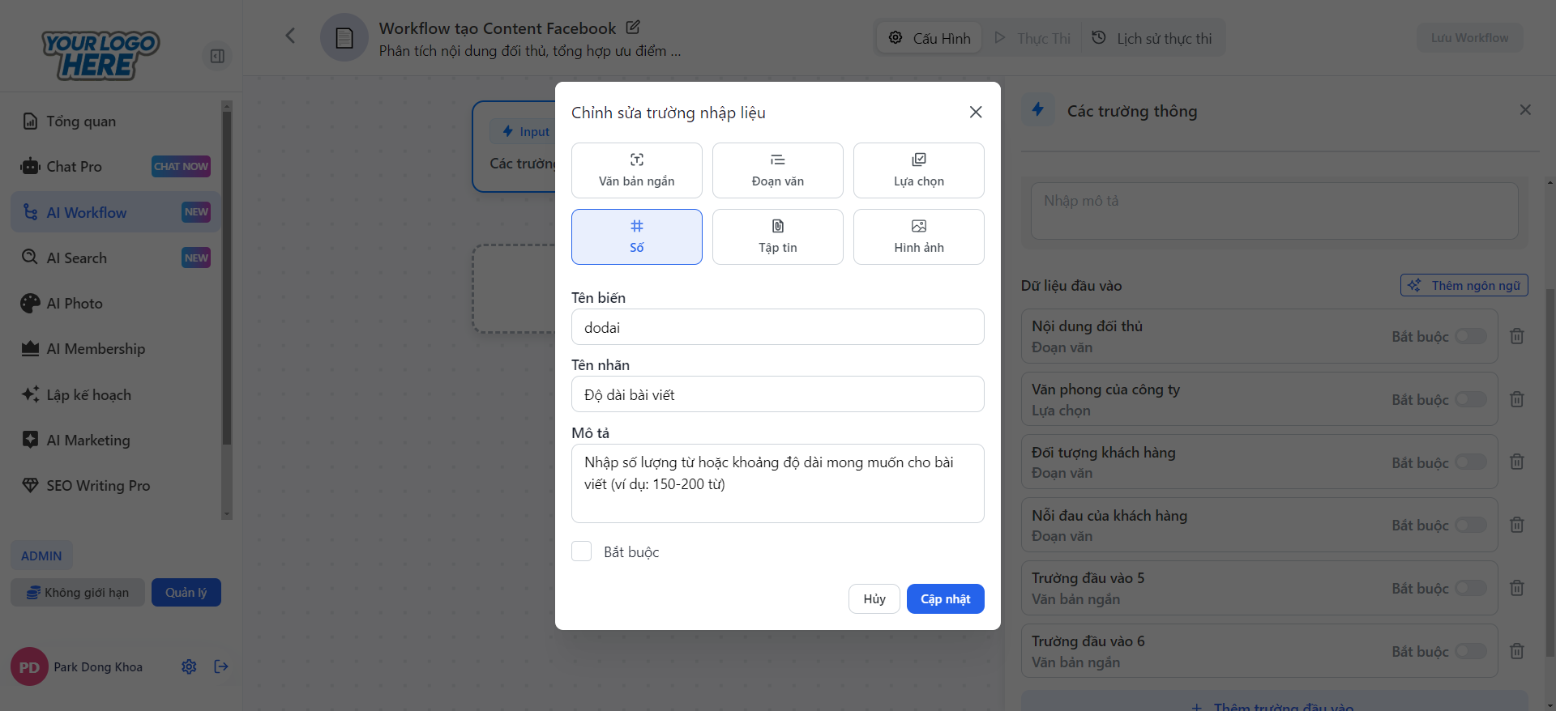Screen dimensions: 1556x711
Task: Click the edit workflow title pencil icon
Action: (633, 28)
